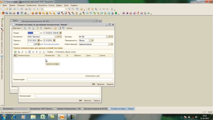Open Excel from the taskbar
Screen dimensions: 213x120
(x=43, y=117)
